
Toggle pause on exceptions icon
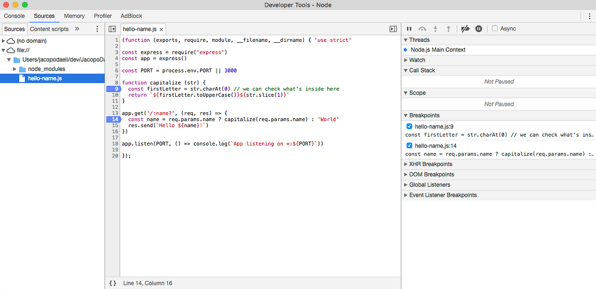[x=479, y=29]
